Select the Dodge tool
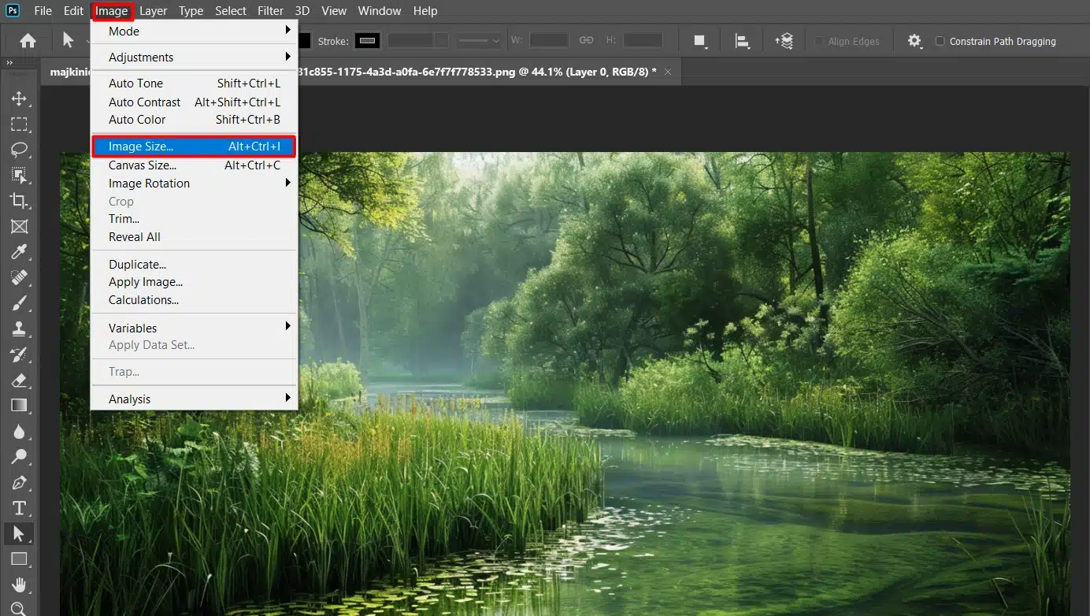The width and height of the screenshot is (1090, 616). click(19, 457)
